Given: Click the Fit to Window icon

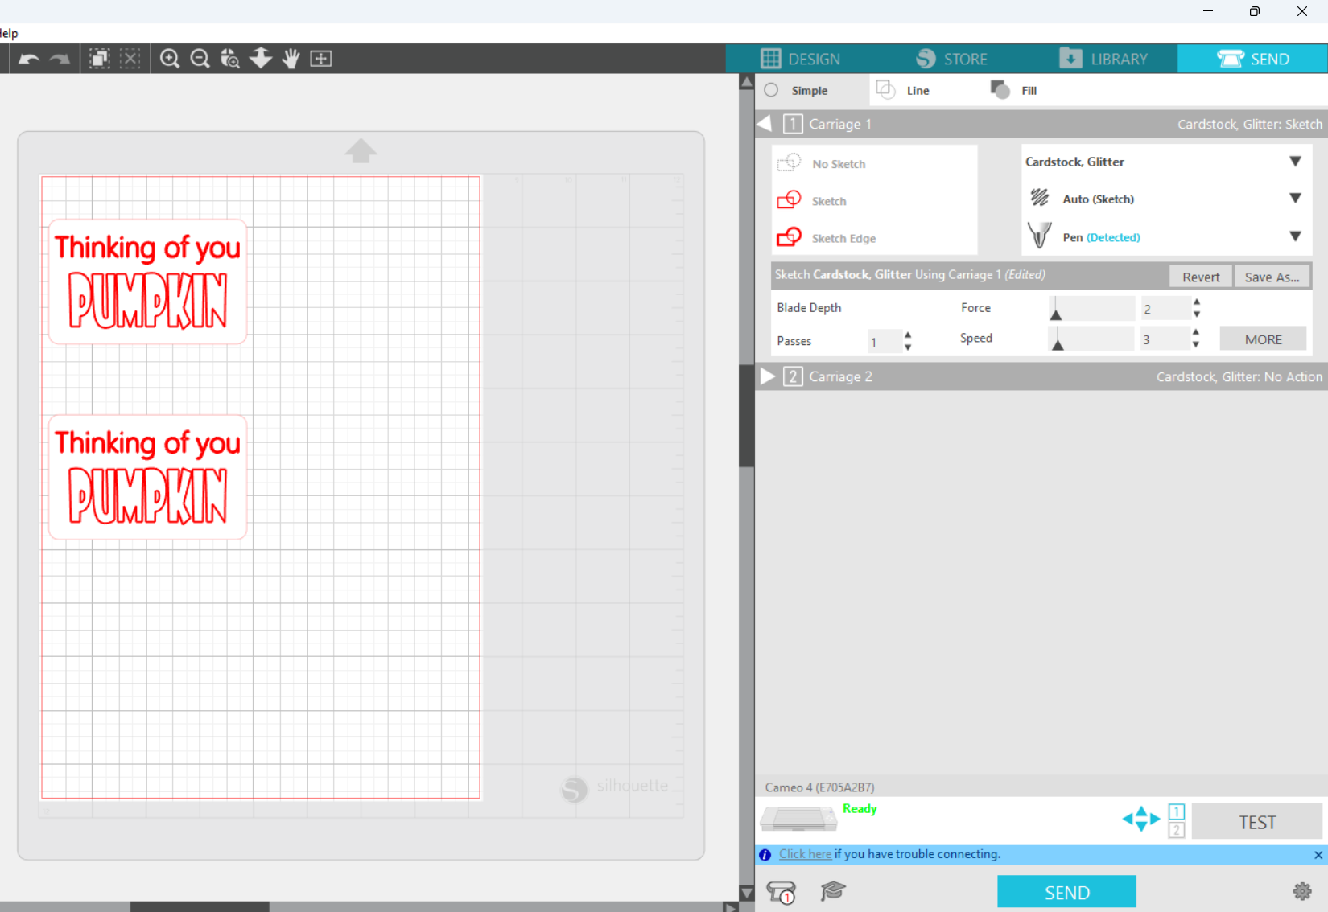Looking at the screenshot, I should point(321,59).
